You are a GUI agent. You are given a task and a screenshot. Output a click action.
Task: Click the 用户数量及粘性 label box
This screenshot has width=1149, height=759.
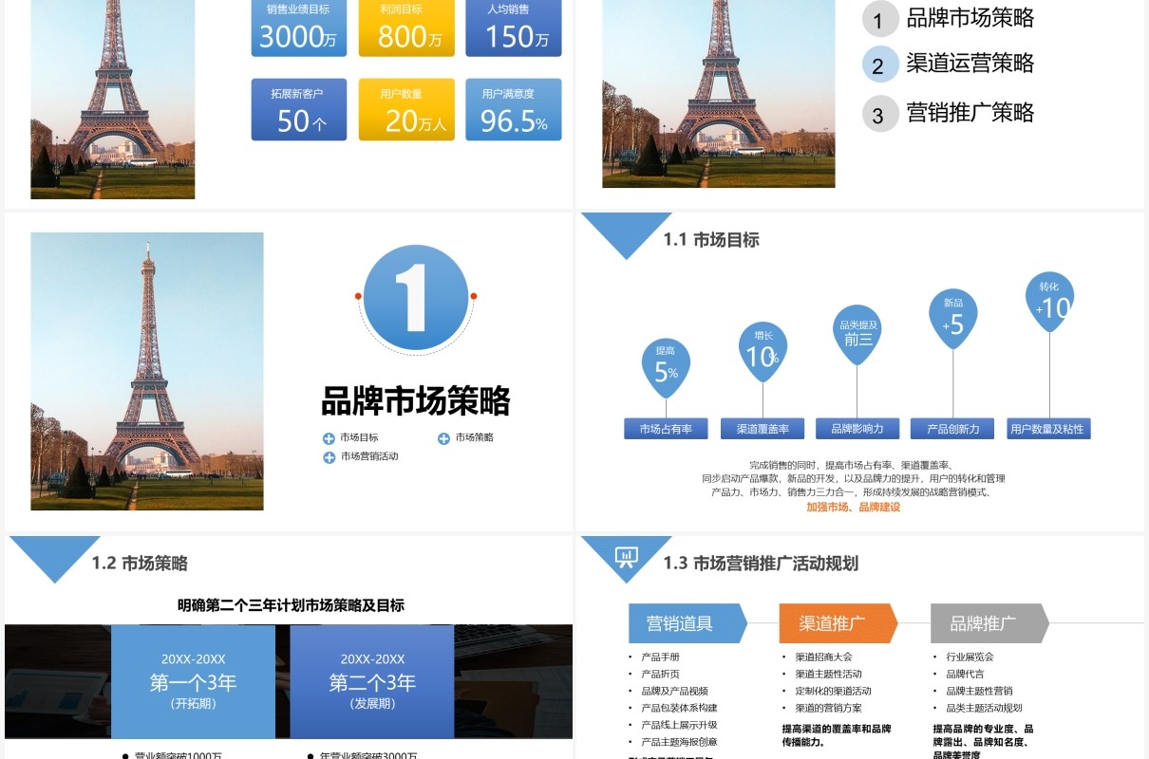tap(1048, 429)
